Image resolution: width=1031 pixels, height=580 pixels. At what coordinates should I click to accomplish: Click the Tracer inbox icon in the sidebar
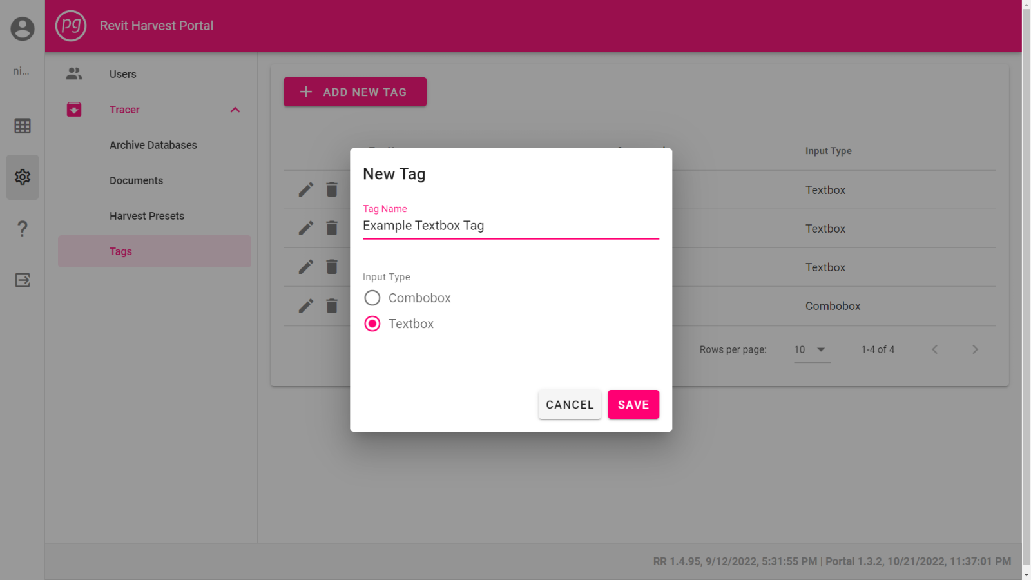[x=73, y=109]
